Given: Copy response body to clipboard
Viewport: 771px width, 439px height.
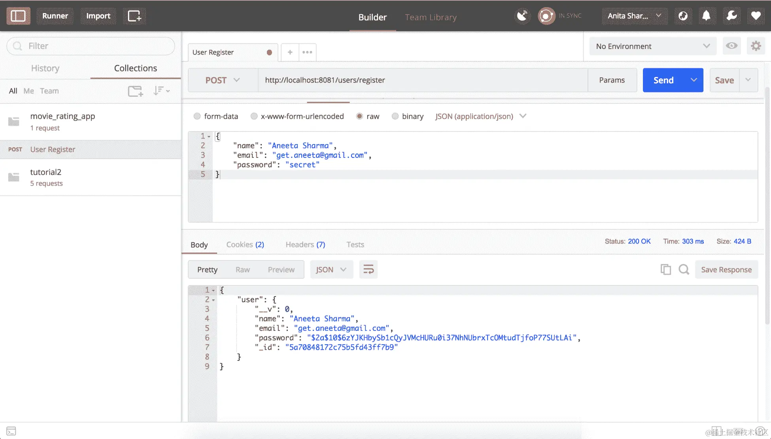Looking at the screenshot, I should 665,270.
